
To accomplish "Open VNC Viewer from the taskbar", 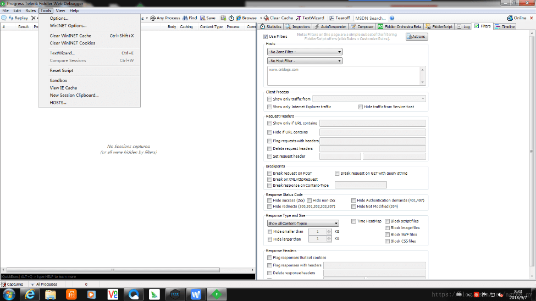I will coord(113,294).
